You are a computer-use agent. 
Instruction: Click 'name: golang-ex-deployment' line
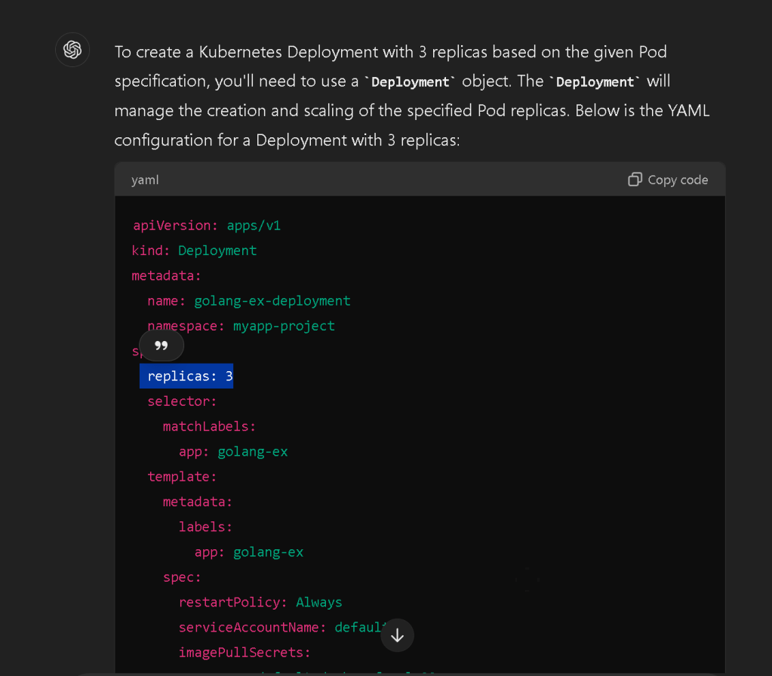tap(249, 301)
